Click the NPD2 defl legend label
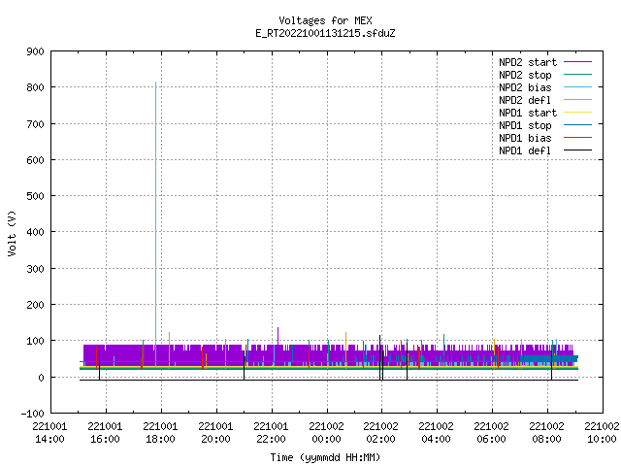 525,100
